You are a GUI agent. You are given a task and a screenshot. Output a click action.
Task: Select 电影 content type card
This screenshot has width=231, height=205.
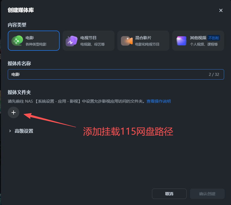(34, 41)
